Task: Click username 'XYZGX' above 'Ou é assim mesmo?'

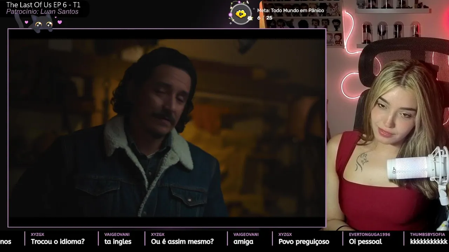Action: coord(158,234)
